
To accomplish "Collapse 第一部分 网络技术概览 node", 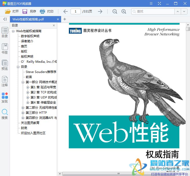I will 23,82.
